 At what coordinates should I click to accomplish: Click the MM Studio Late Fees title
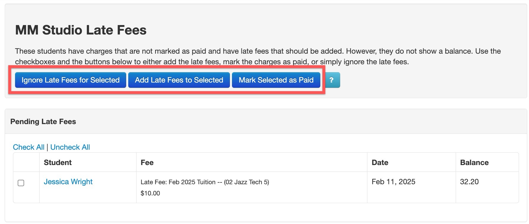pyautogui.click(x=81, y=30)
